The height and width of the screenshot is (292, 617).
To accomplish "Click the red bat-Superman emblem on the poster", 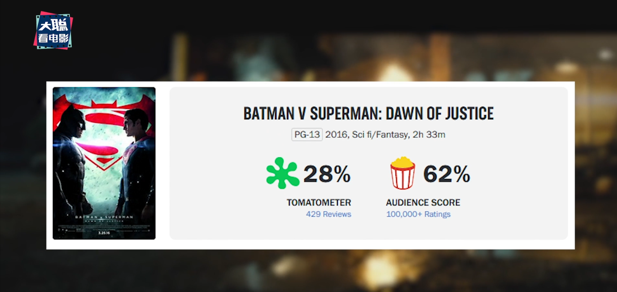I will [105, 123].
